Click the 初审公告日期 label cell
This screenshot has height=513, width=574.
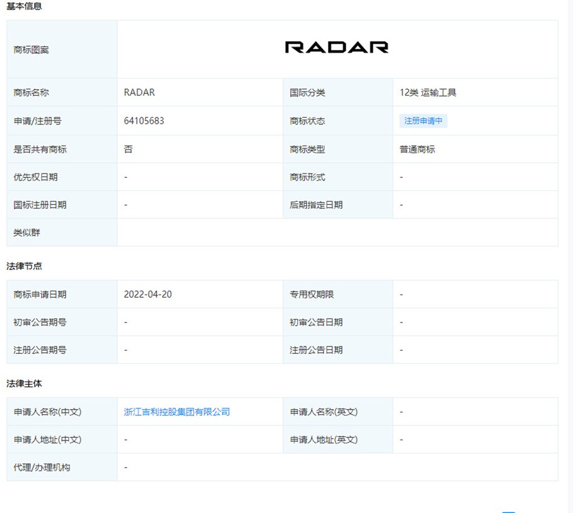pyautogui.click(x=338, y=322)
